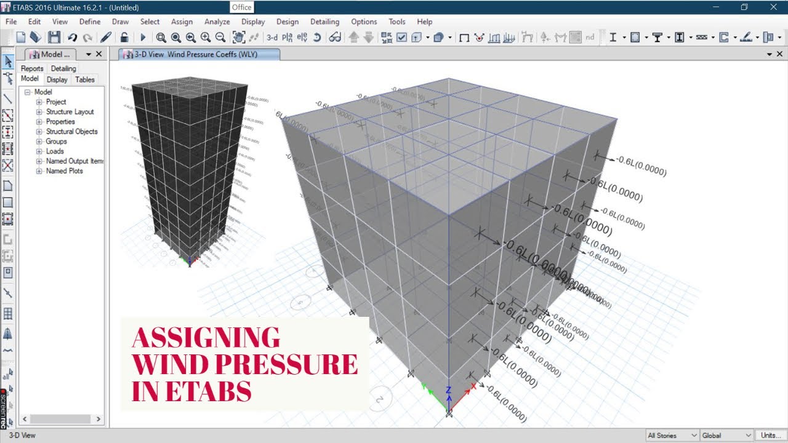Screen dimensions: 788x443
Task: Click the Display Deformed Shape icon
Action: 479,38
